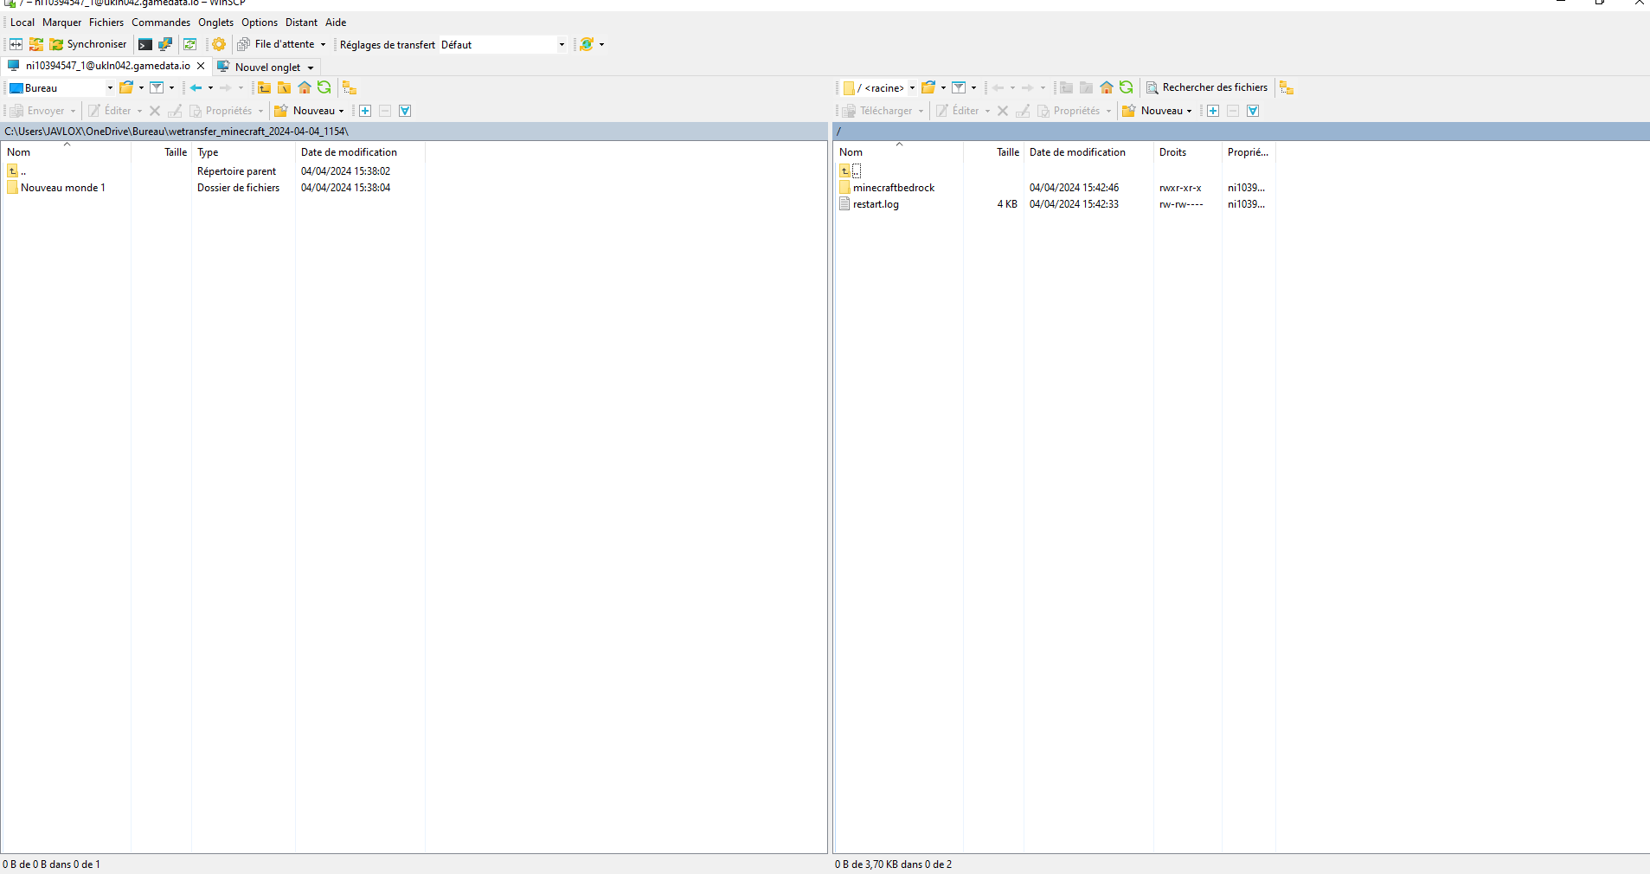Click Rechercher des fichiers button
Viewport: 1650px width, 874px height.
1207,87
